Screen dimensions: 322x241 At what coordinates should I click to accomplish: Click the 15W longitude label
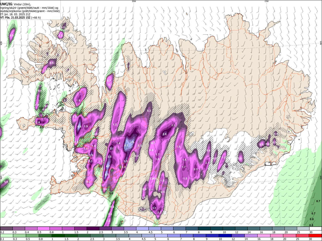(266, 1)
